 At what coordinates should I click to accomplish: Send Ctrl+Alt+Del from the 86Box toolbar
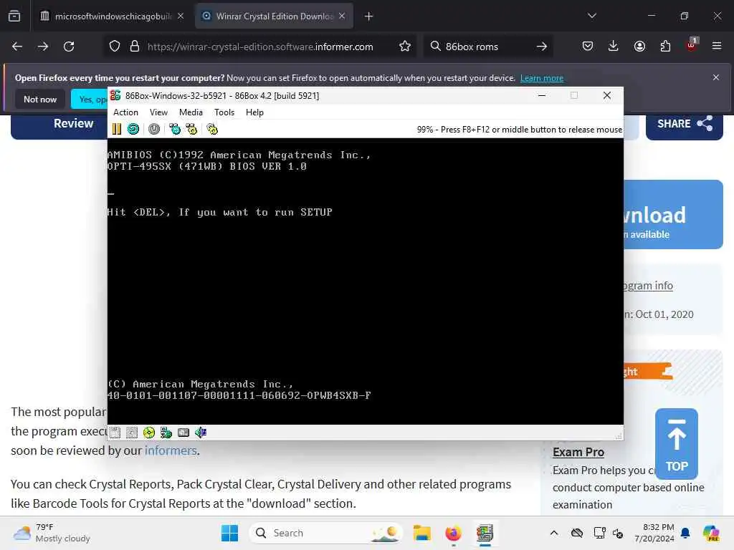click(x=175, y=129)
